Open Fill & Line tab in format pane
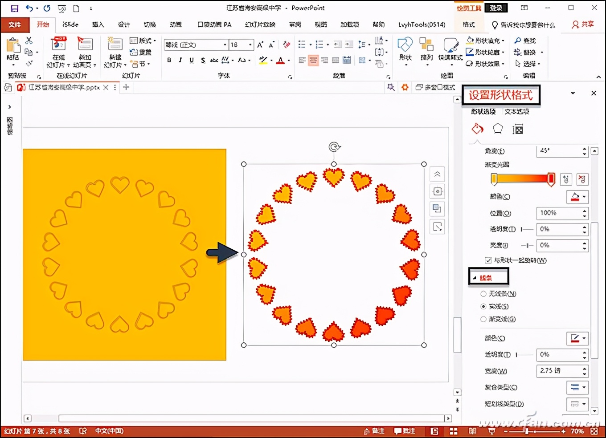606x438 pixels. 477,129
